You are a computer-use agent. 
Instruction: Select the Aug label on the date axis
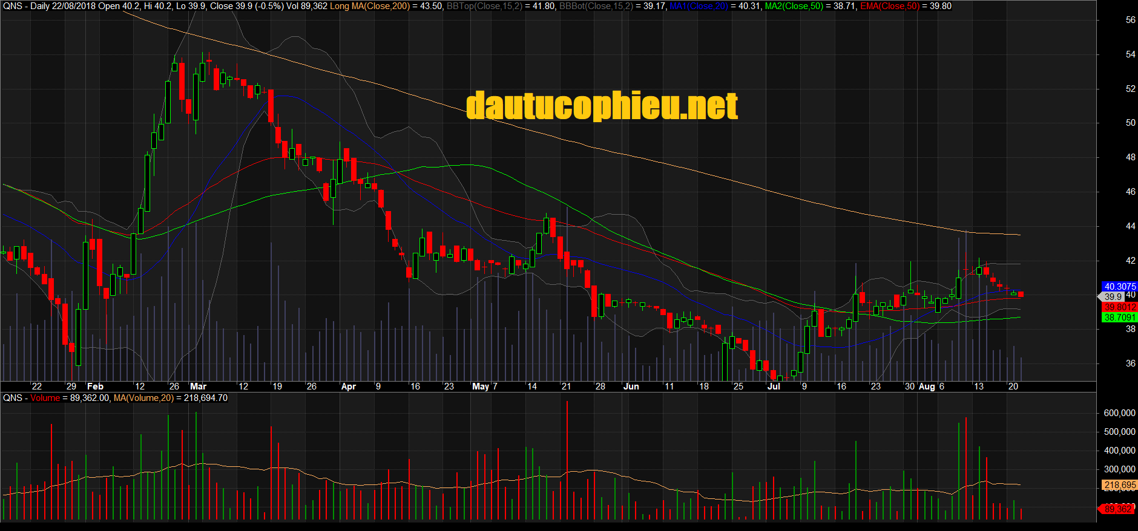926,386
